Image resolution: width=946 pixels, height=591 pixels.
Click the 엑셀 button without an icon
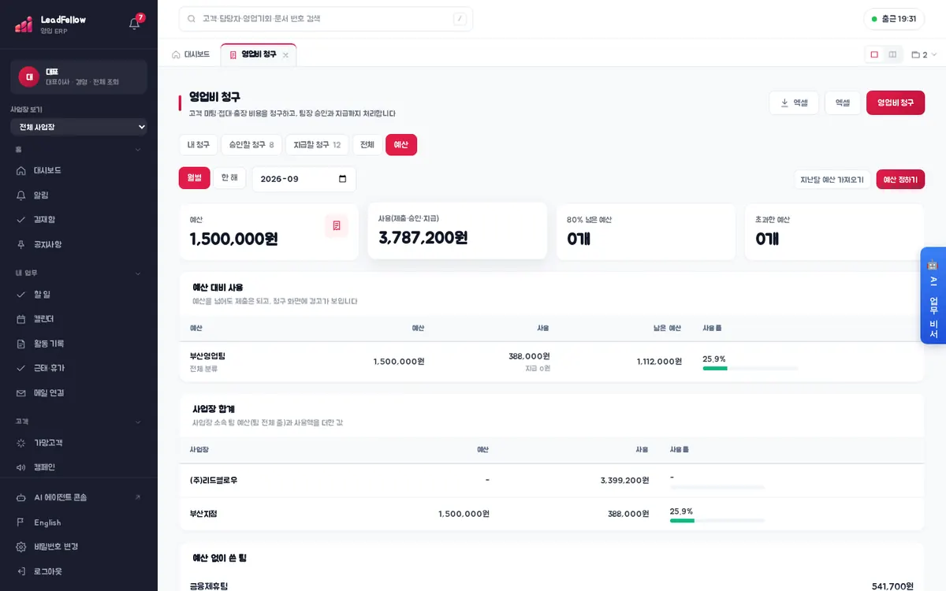point(843,102)
